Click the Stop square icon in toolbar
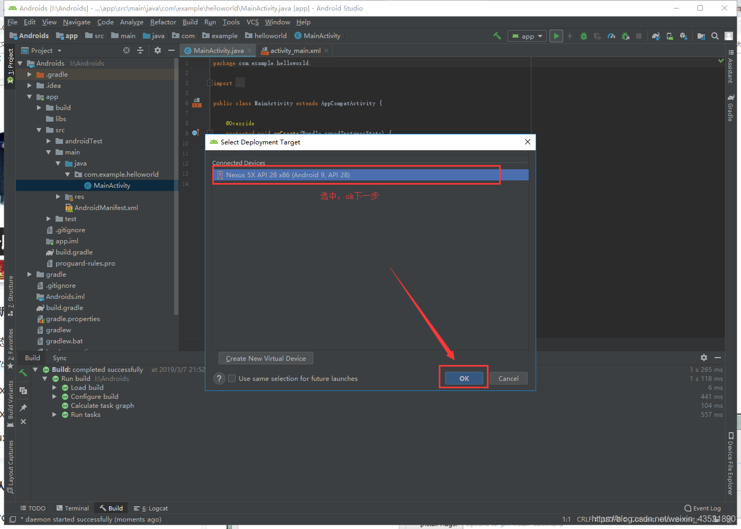Image resolution: width=741 pixels, height=529 pixels. coord(639,36)
